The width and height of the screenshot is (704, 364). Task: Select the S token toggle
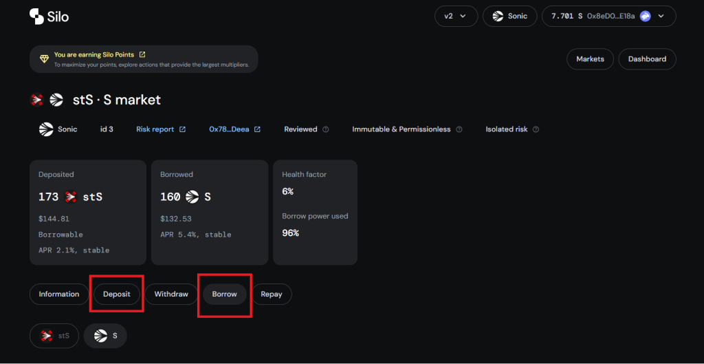point(105,336)
